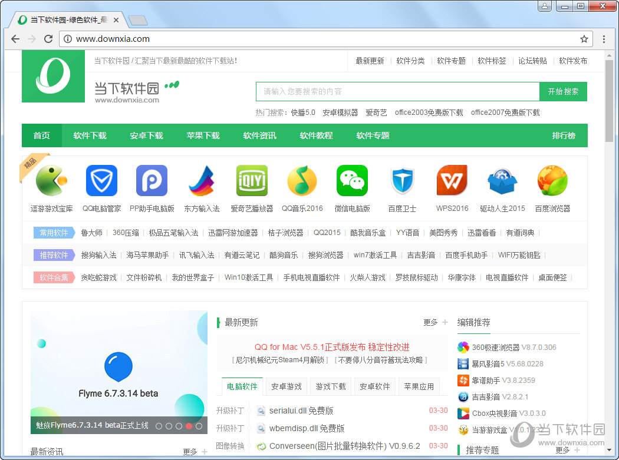Expand 更多 next to 最新更新
Image resolution: width=619 pixels, height=460 pixels.
pyautogui.click(x=436, y=322)
